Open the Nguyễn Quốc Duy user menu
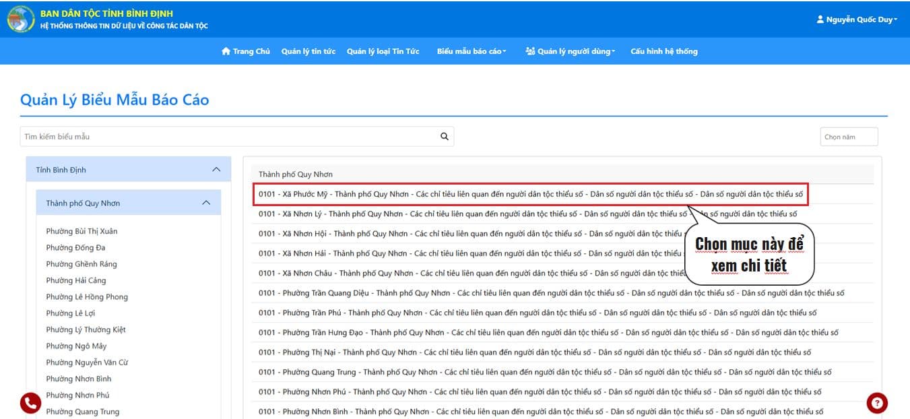The width and height of the screenshot is (910, 419). click(857, 20)
